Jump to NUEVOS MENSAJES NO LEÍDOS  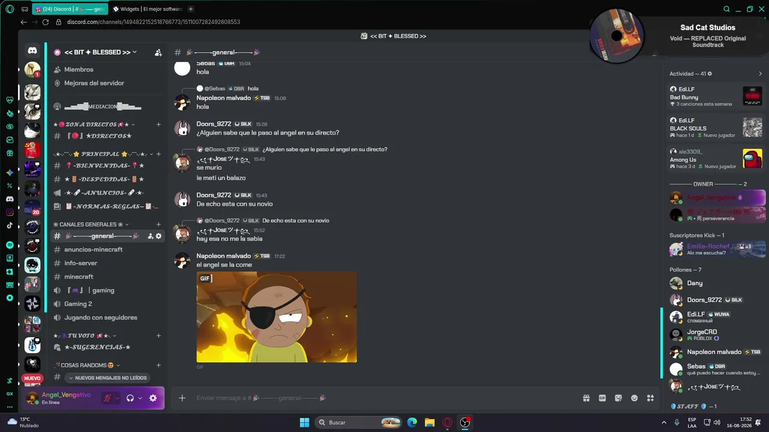(107, 378)
